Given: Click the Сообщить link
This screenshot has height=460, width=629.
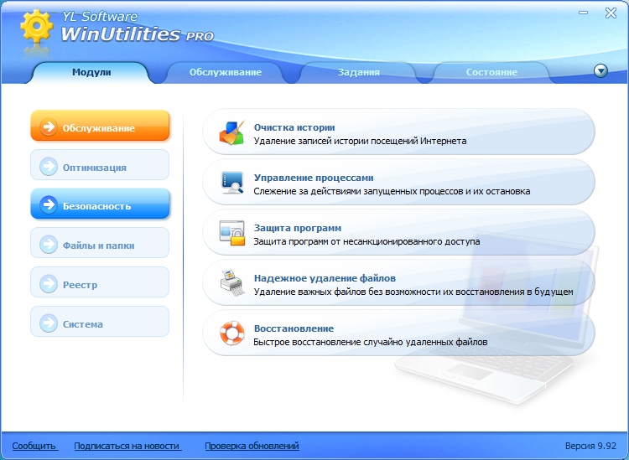Looking at the screenshot, I should 34,446.
